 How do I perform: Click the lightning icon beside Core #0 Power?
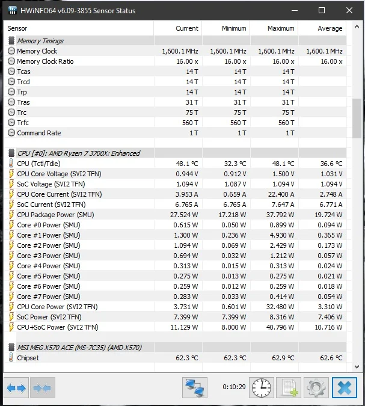pos(11,225)
